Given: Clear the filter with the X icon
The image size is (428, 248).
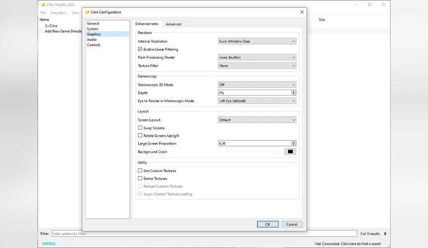Looking at the screenshot, I should pyautogui.click(x=385, y=234).
